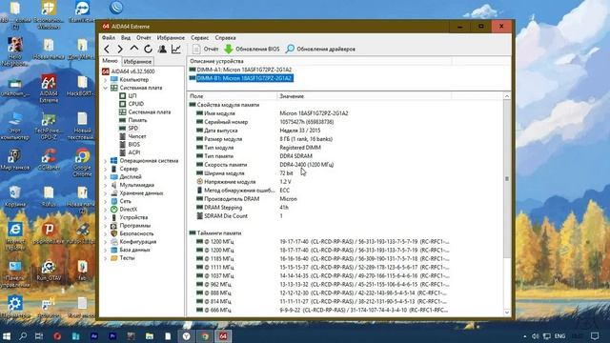
Task: Open the Файл menu
Action: [108, 38]
